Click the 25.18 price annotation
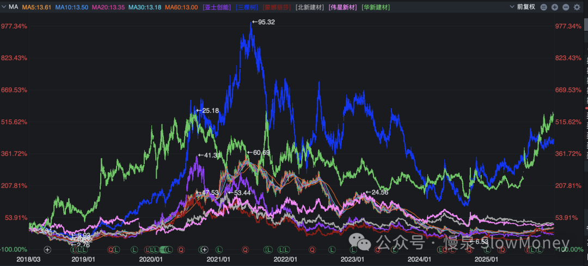588x266 pixels. (x=207, y=110)
